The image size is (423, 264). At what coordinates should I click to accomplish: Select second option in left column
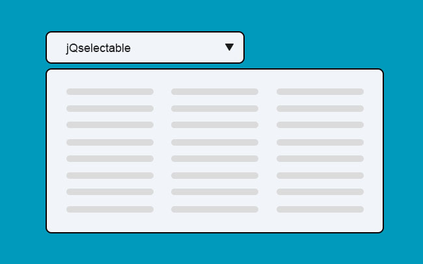coord(110,109)
